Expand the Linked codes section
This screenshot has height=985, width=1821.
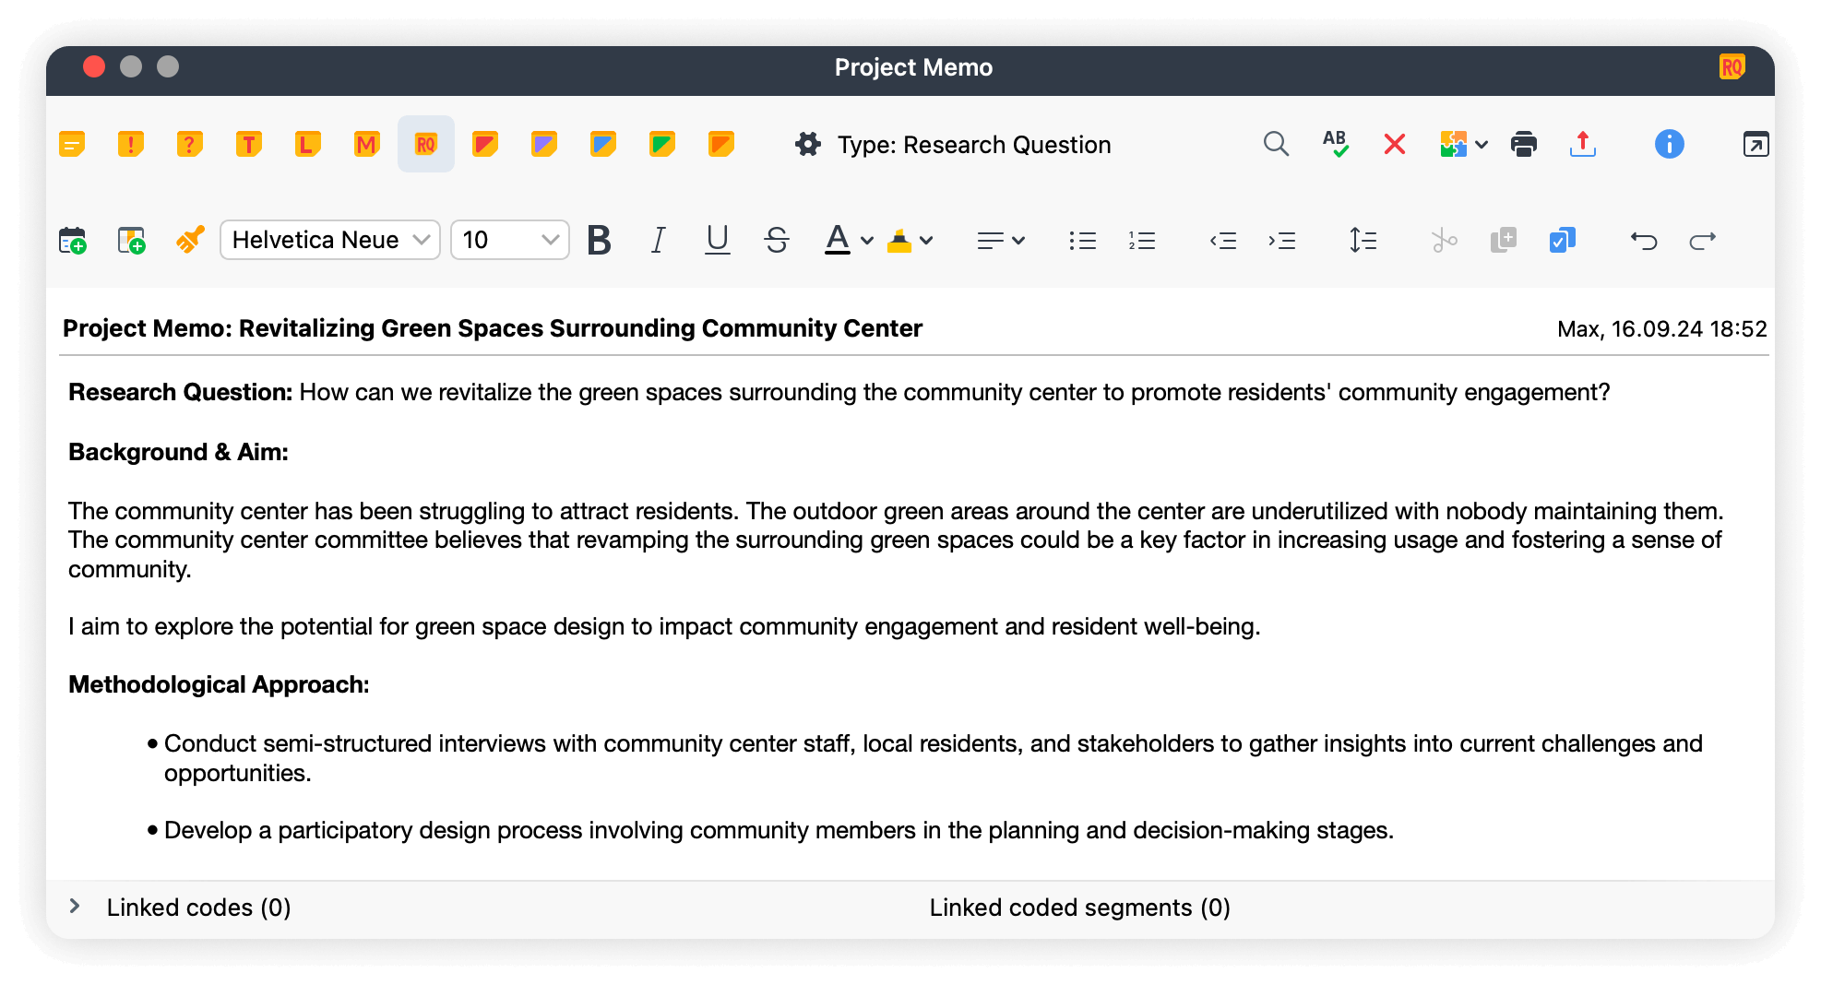coord(76,907)
